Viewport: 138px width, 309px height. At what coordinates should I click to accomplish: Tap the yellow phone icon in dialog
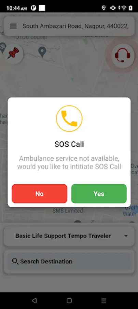click(69, 118)
